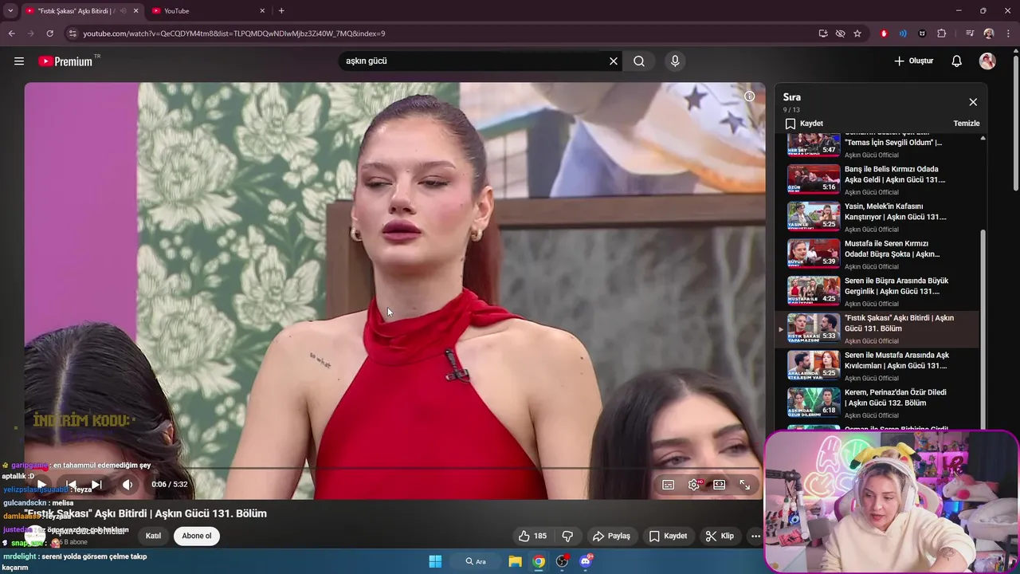Switch to the second YouTube tab
The width and height of the screenshot is (1020, 574).
point(206,11)
